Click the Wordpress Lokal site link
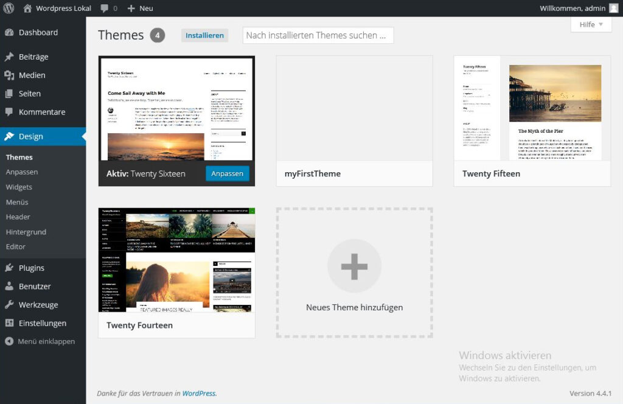The height and width of the screenshot is (404, 623). pyautogui.click(x=63, y=9)
